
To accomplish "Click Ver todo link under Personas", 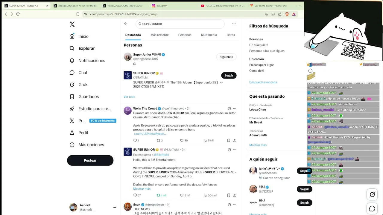I will click(130, 97).
